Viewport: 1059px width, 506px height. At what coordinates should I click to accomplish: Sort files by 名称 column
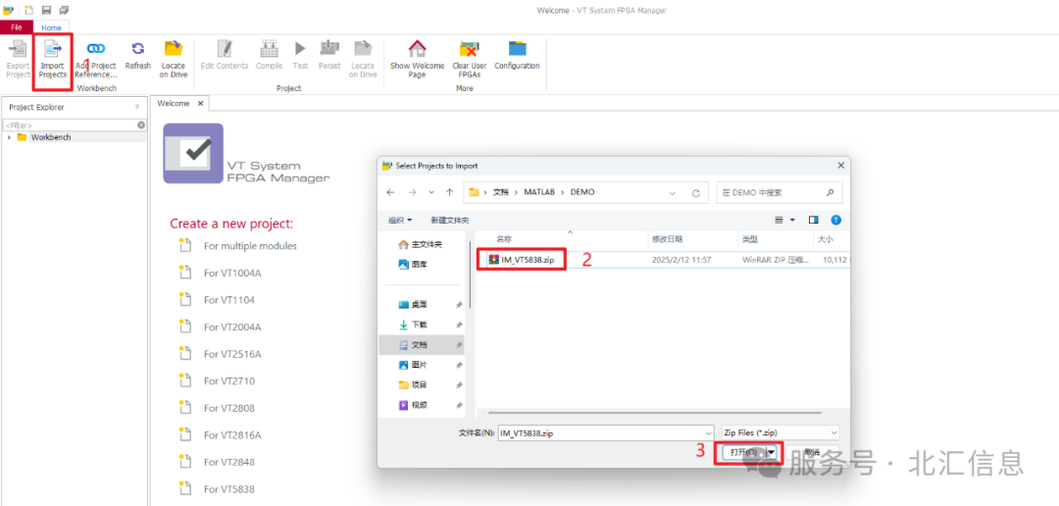click(504, 238)
